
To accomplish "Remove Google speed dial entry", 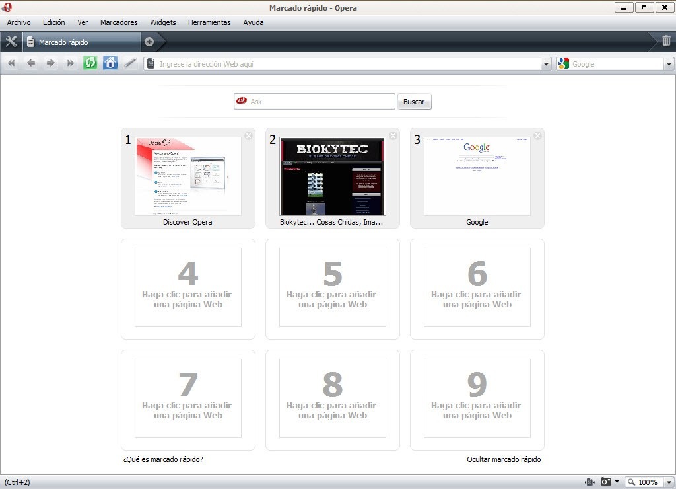I will click(537, 136).
